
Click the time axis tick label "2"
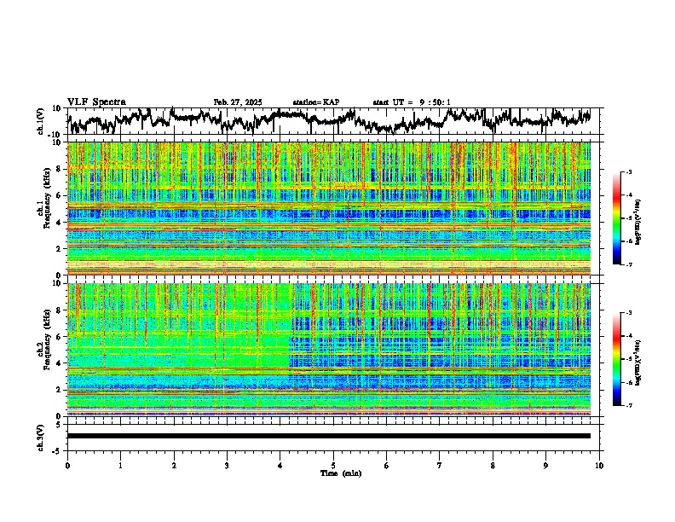pos(174,466)
